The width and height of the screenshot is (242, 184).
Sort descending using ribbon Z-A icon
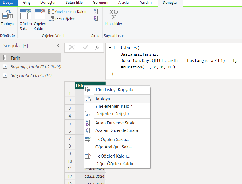pos(96,19)
